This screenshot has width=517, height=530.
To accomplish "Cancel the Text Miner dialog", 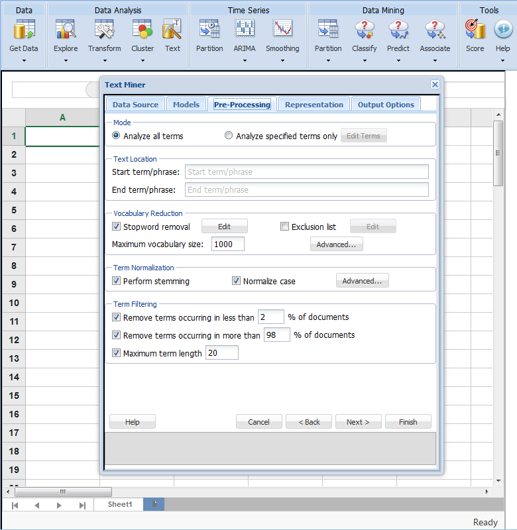I will (x=259, y=421).
